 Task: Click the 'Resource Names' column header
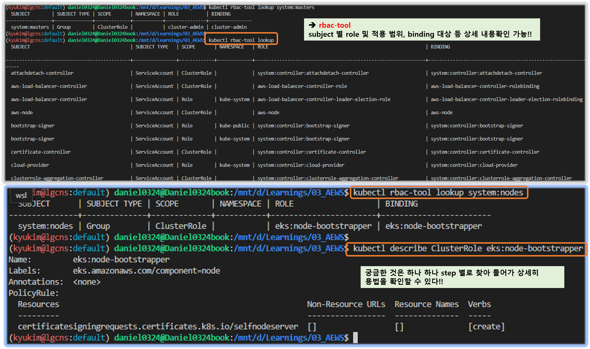(x=426, y=304)
